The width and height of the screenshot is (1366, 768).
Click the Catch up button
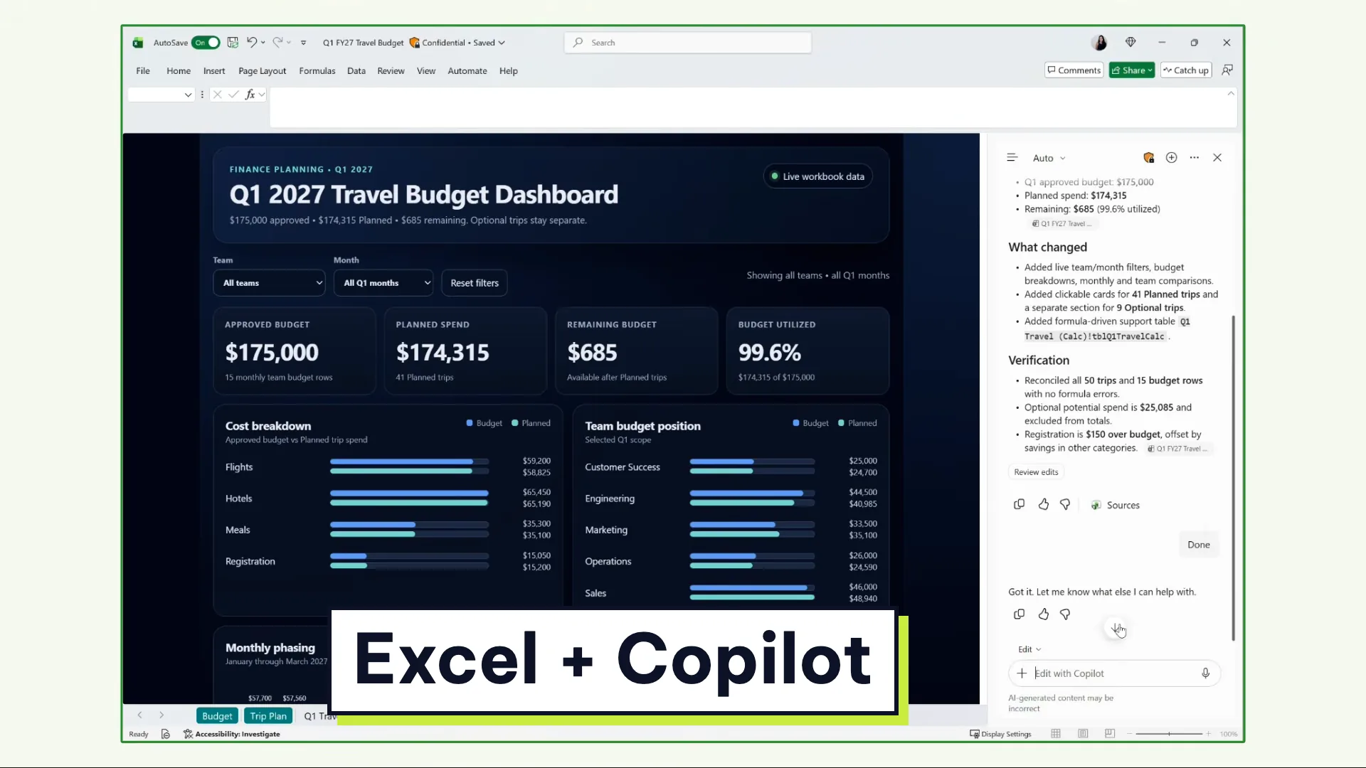(1185, 70)
